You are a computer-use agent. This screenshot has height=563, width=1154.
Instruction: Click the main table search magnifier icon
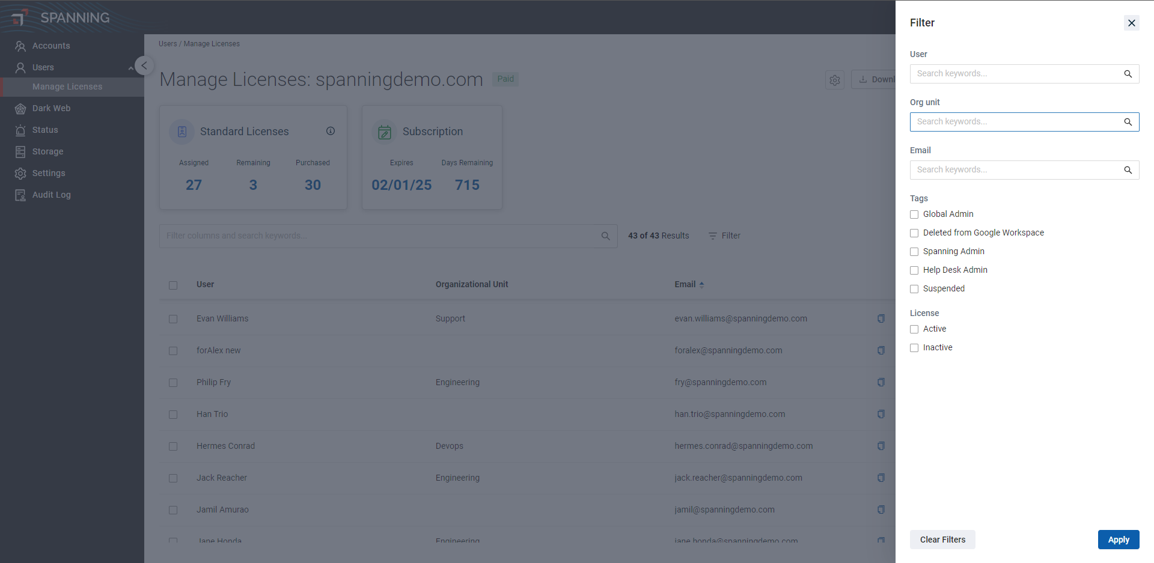tap(606, 236)
